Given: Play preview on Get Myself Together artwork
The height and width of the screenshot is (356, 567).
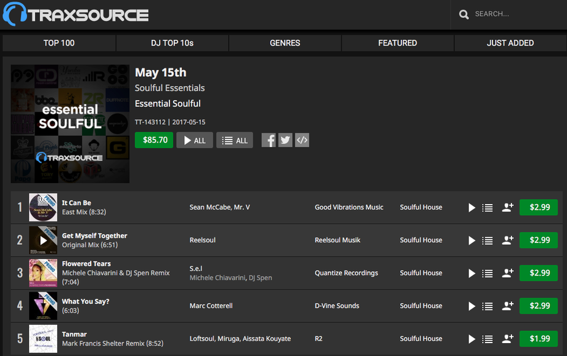Looking at the screenshot, I should tap(43, 240).
